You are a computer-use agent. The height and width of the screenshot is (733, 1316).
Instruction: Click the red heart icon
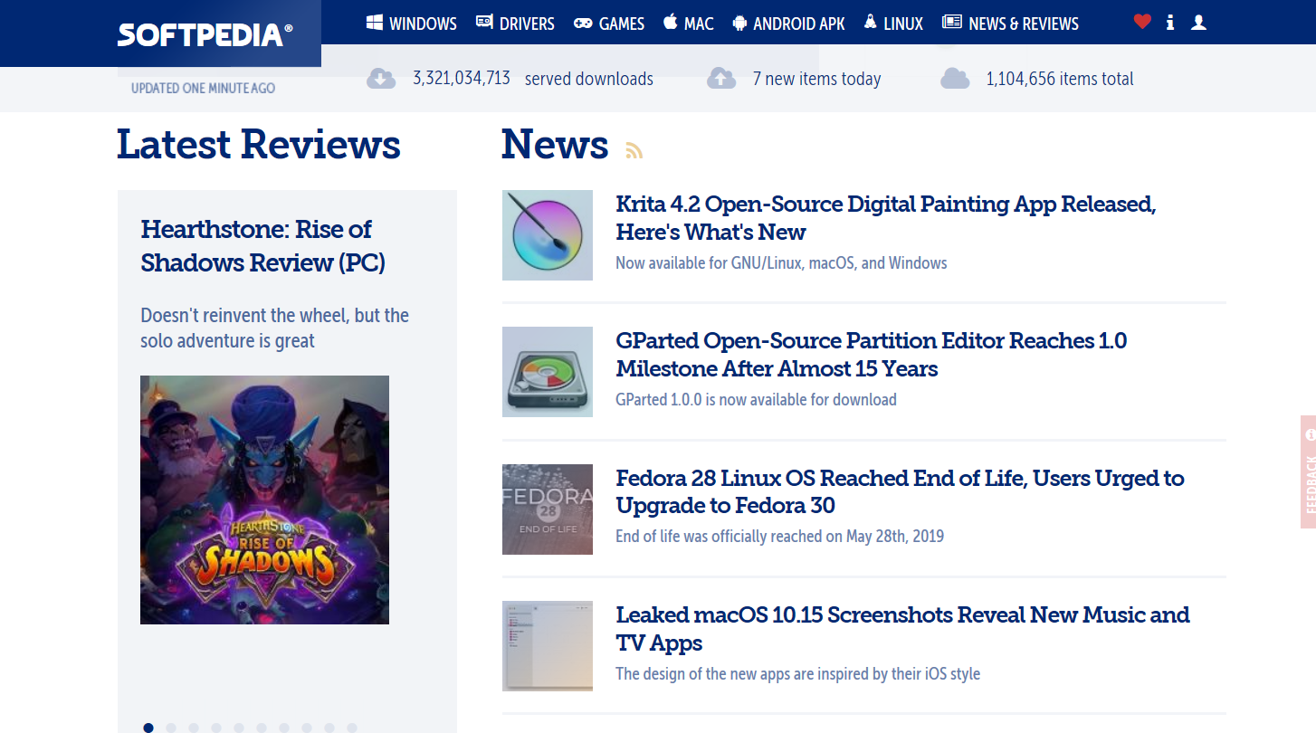pyautogui.click(x=1142, y=22)
